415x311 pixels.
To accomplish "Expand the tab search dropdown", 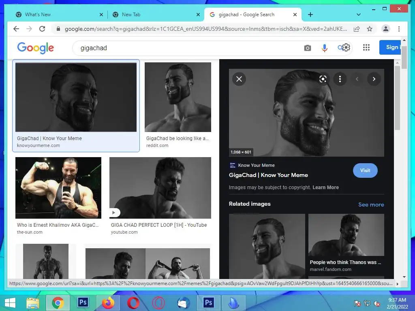I will [358, 15].
